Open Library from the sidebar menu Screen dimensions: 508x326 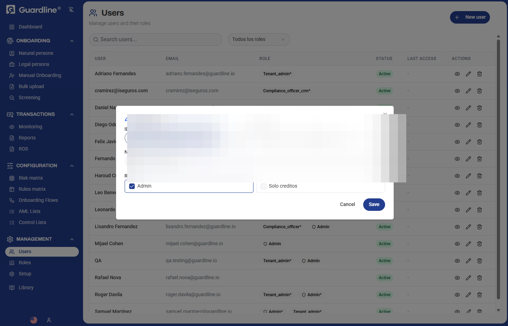tap(26, 288)
